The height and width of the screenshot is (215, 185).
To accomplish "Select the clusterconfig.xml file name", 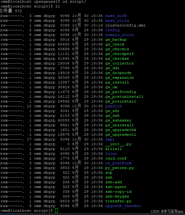I will click(125, 25).
